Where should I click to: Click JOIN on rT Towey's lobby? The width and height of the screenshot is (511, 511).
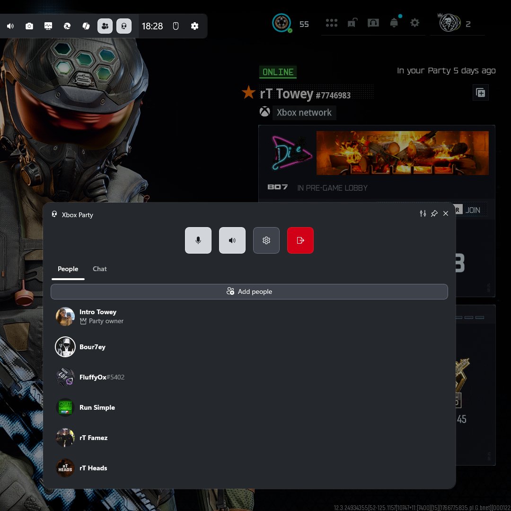[x=473, y=210]
